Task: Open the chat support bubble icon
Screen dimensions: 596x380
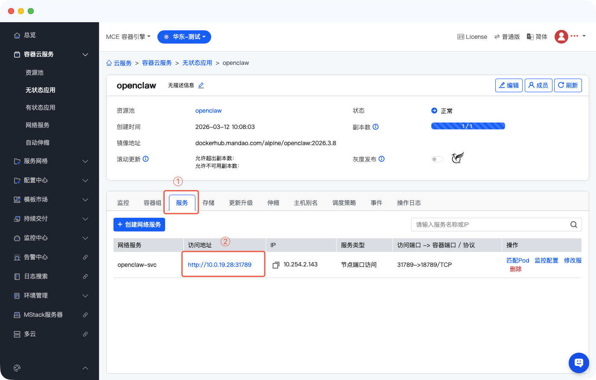Action: 579,363
